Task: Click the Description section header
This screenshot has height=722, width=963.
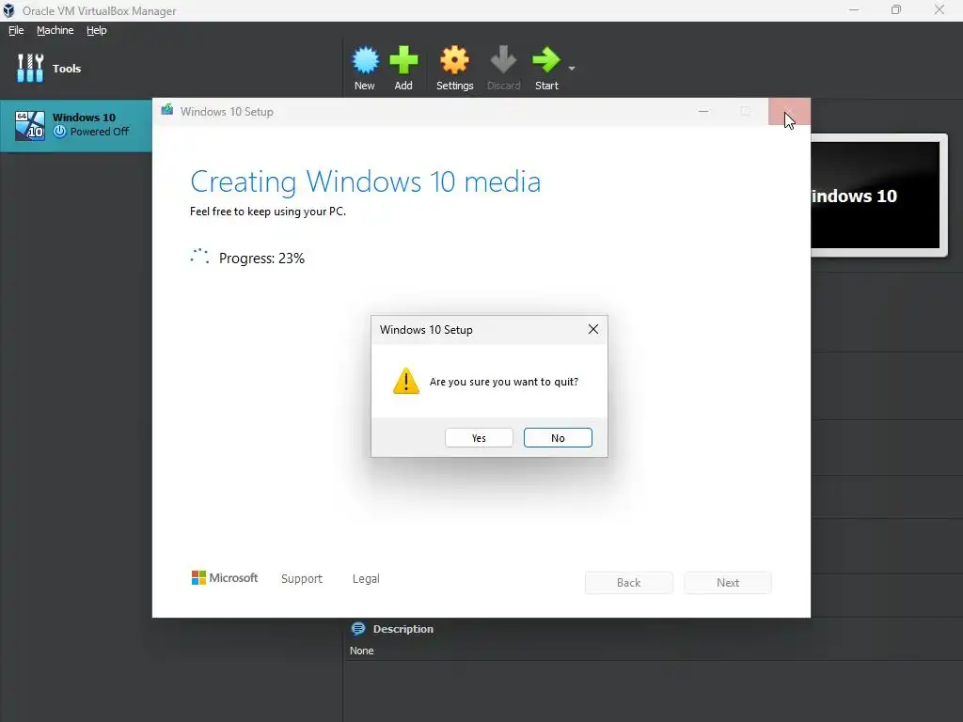Action: (x=403, y=629)
